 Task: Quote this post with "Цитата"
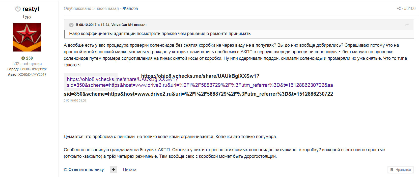tap(130, 169)
